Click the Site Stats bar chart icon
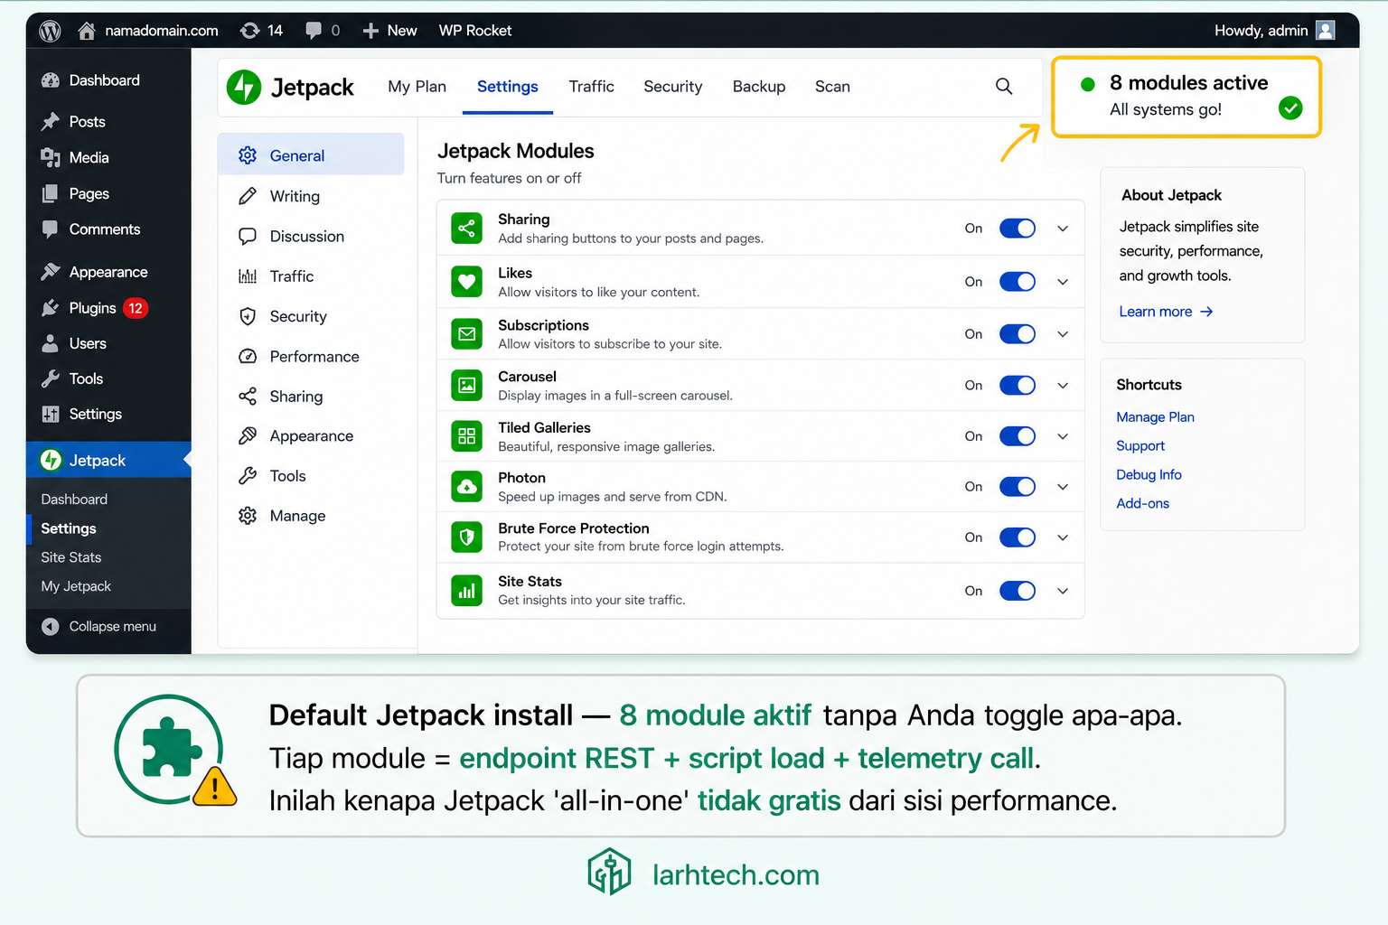Viewport: 1388px width, 925px height. pos(466,591)
